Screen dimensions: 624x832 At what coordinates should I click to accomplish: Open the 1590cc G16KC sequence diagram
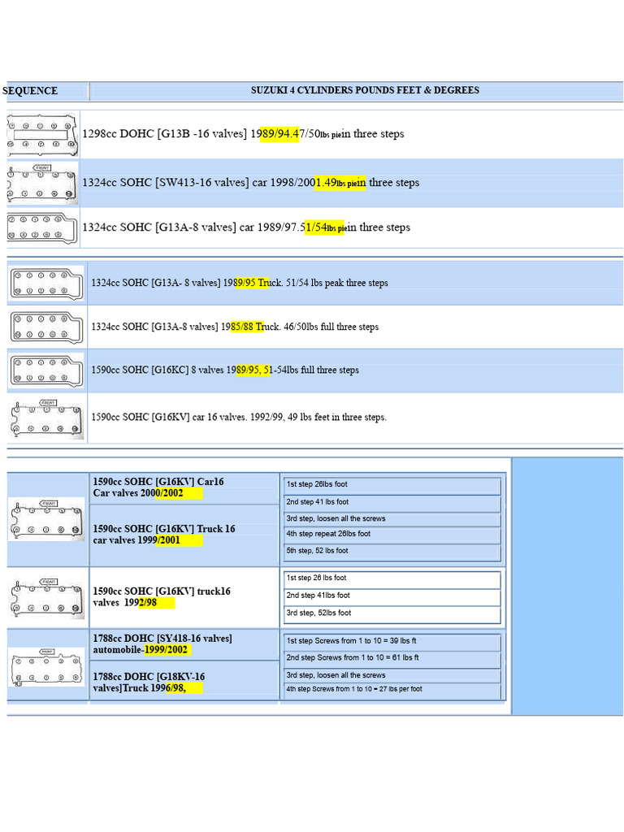point(46,370)
